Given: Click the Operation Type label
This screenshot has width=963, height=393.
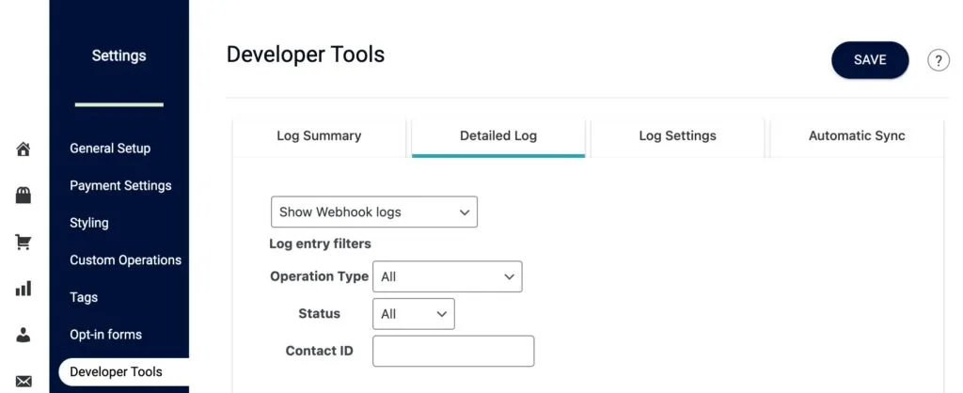Looking at the screenshot, I should click(320, 276).
